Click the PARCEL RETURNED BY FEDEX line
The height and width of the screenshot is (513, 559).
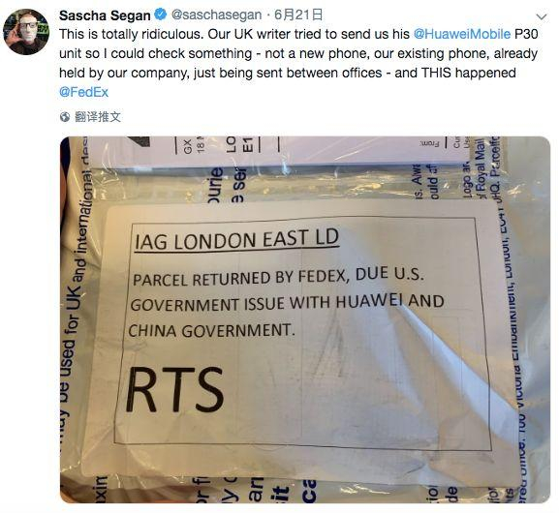pos(278,277)
